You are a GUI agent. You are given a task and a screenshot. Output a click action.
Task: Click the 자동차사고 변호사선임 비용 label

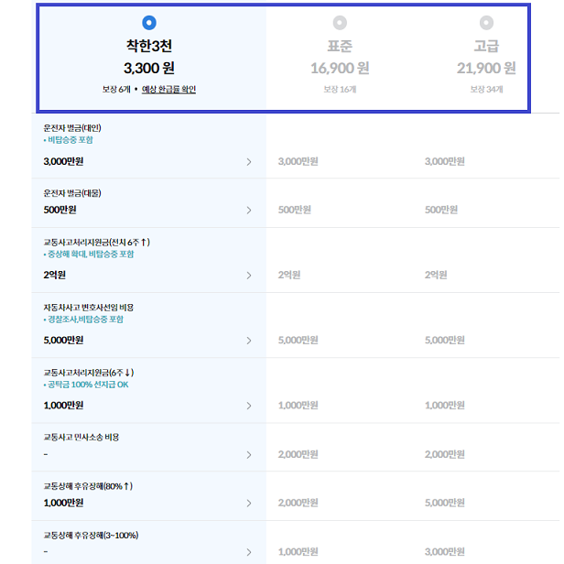pyautogui.click(x=89, y=308)
